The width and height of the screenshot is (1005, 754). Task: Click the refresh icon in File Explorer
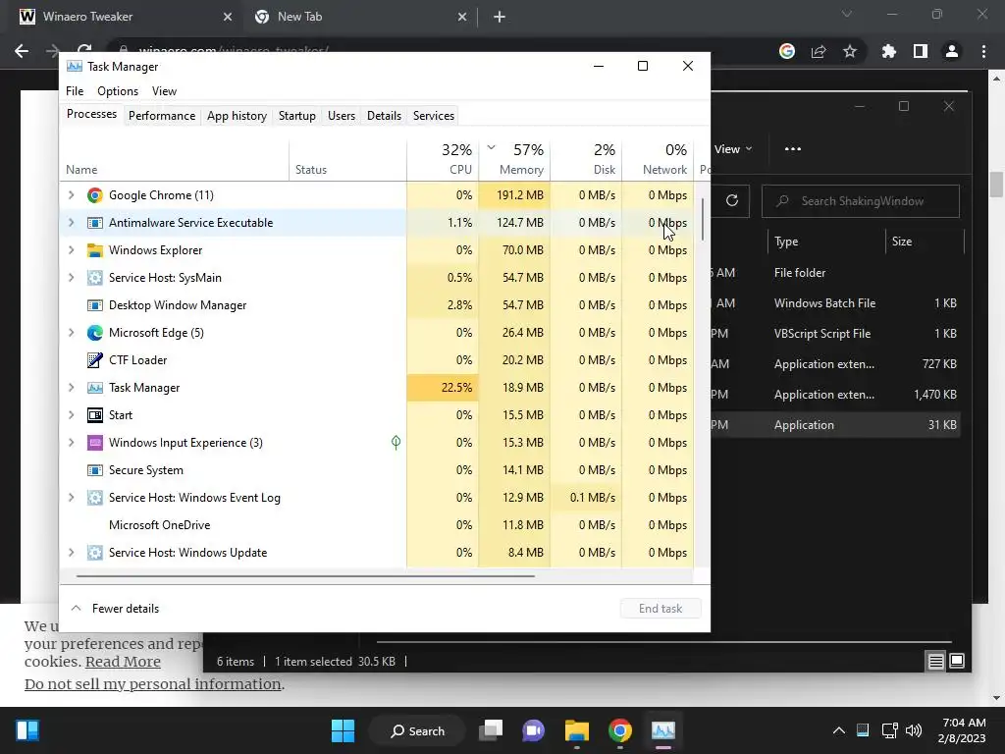(732, 200)
